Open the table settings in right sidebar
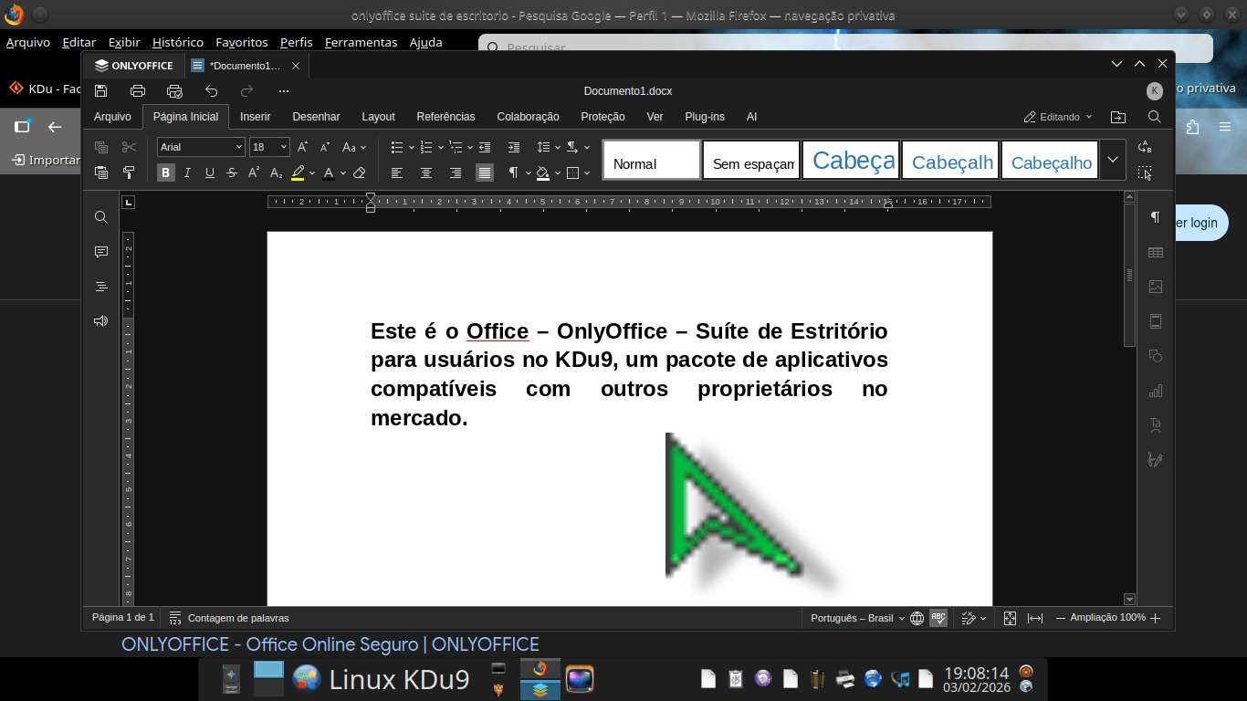The image size is (1247, 701). click(1156, 252)
